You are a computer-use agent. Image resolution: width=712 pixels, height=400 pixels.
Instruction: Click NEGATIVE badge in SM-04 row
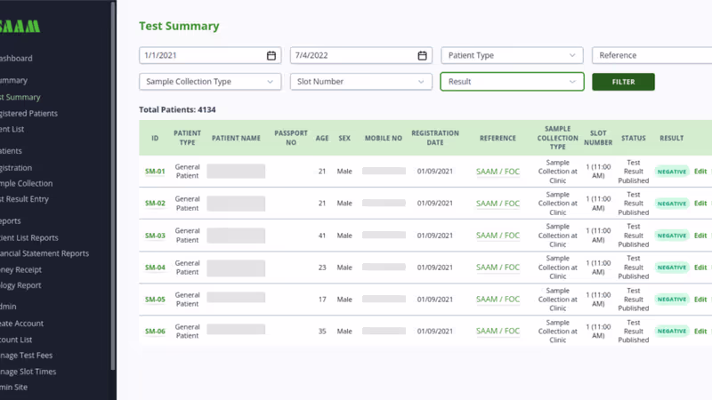click(672, 268)
